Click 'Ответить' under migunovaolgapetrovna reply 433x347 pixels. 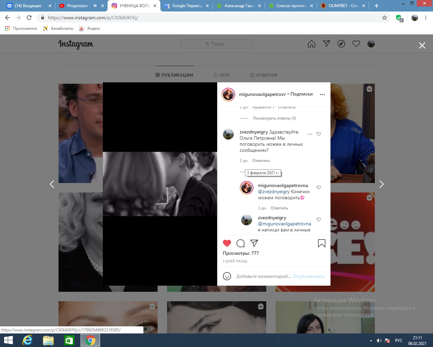(279, 208)
